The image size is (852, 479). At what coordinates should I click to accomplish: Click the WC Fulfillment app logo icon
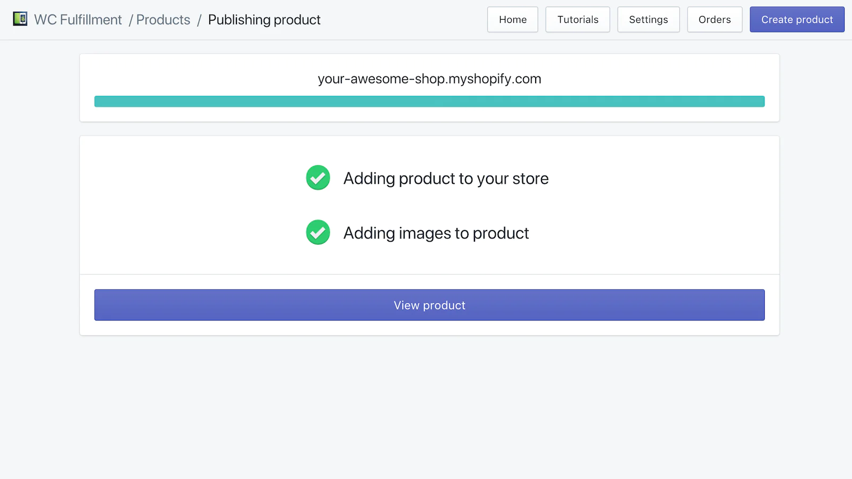20,19
